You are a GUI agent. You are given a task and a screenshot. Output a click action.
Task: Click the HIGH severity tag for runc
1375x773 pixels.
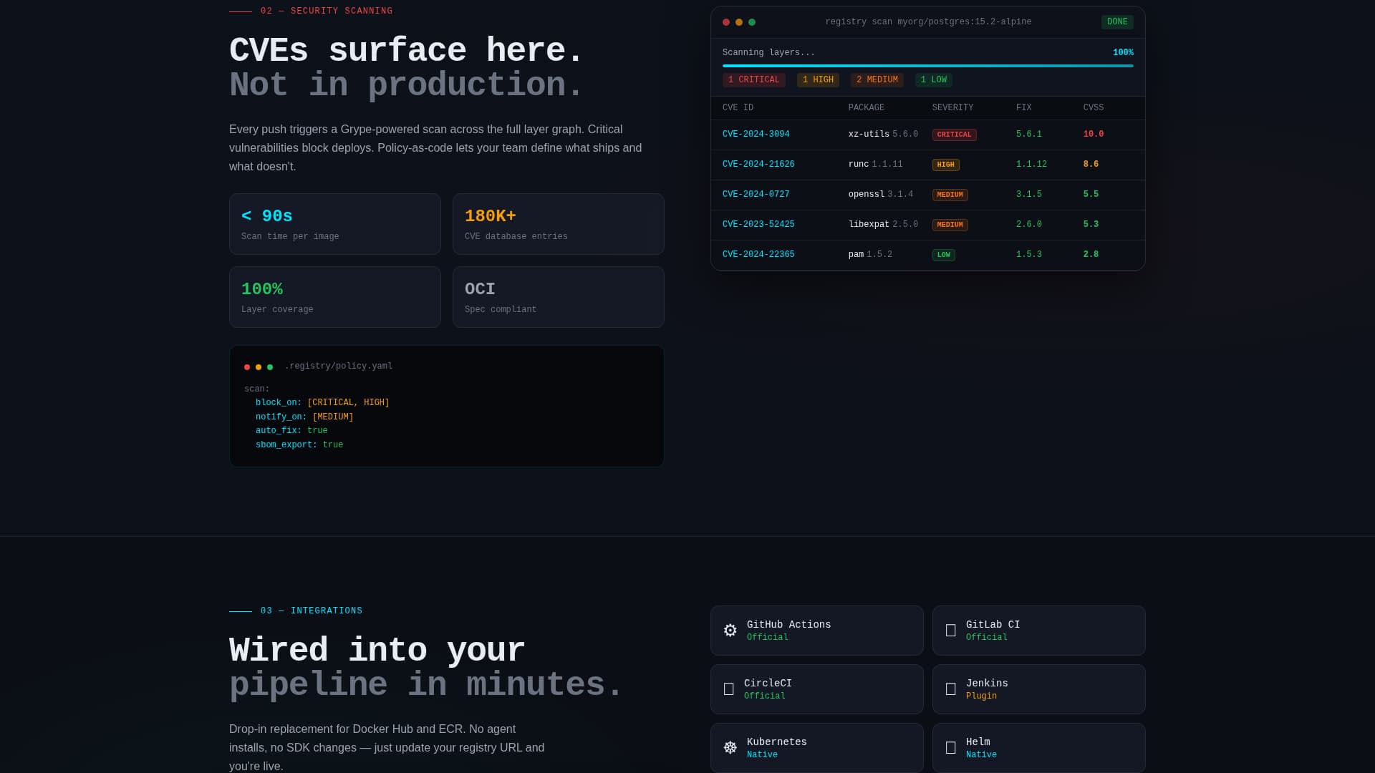[x=945, y=165]
